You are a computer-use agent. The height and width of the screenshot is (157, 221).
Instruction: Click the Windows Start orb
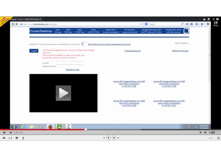[14, 127]
